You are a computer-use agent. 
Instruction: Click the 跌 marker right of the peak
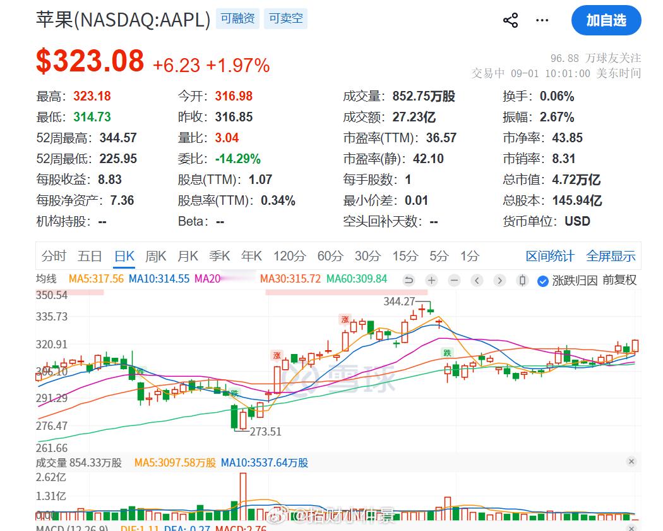point(447,352)
